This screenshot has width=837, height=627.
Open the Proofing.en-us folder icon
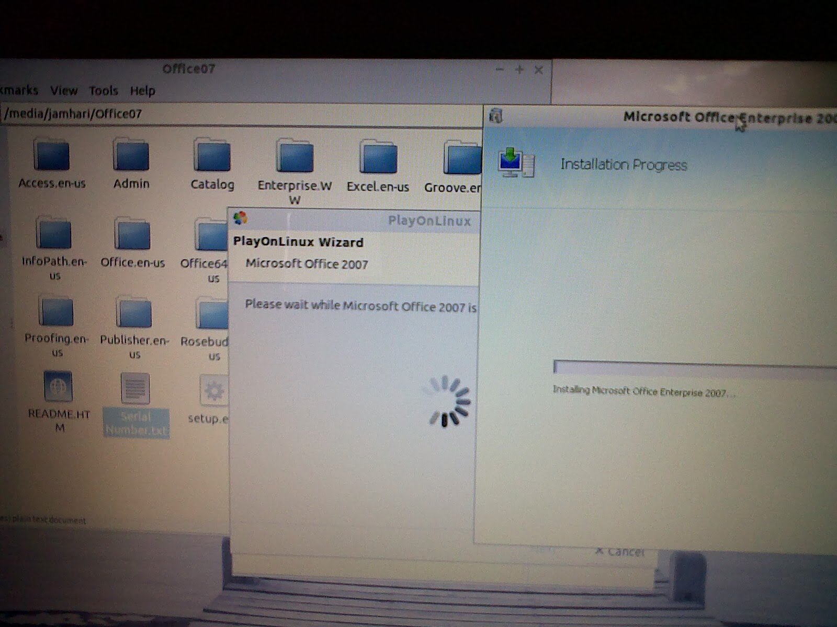pyautogui.click(x=55, y=310)
